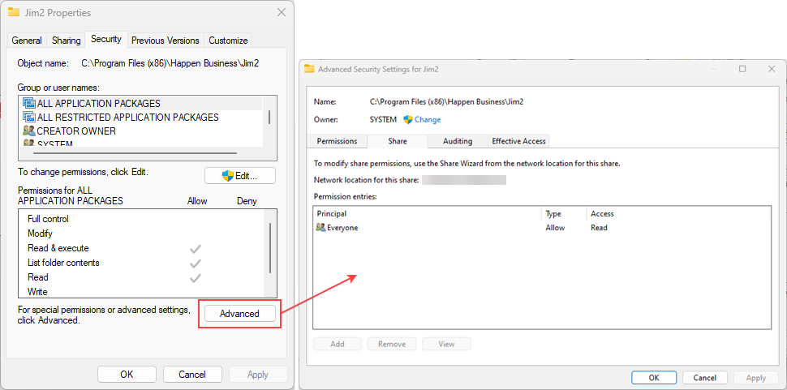Select ALL APPLICATION PACKAGES group icon

(x=29, y=104)
